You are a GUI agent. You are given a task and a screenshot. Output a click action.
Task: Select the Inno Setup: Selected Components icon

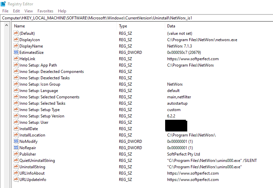(16, 97)
